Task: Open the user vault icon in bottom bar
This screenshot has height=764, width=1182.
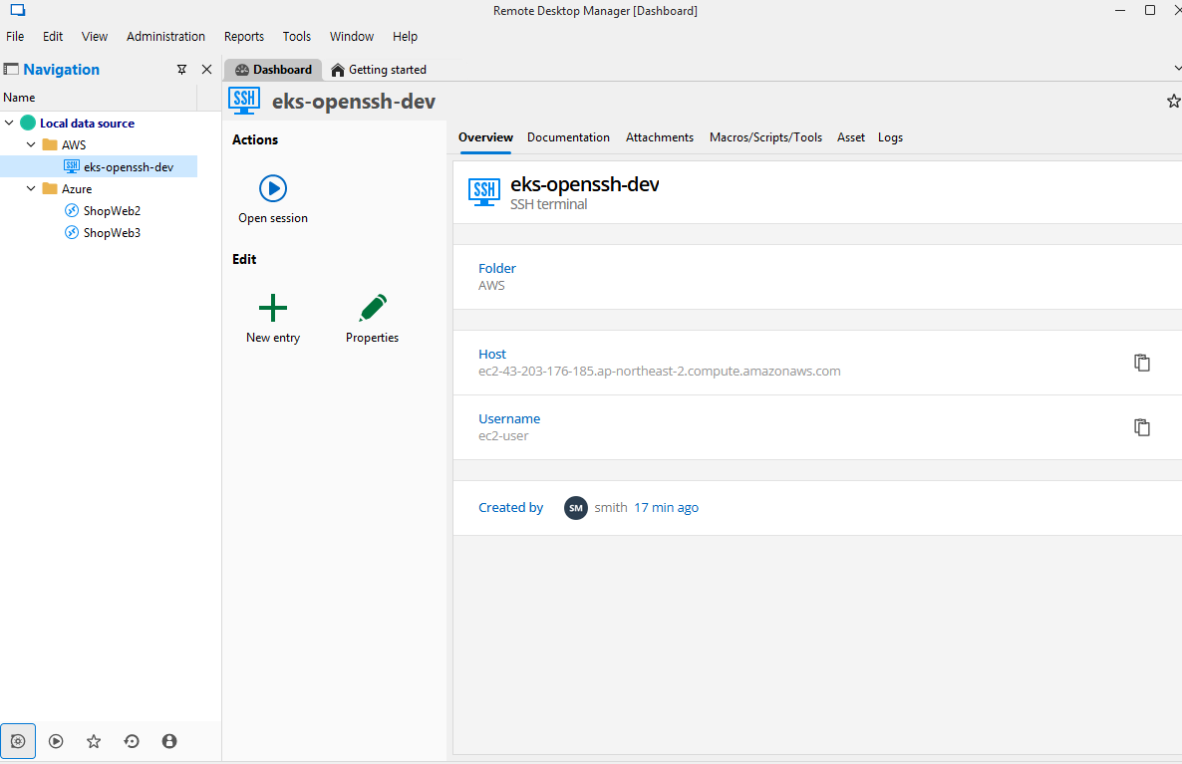Action: (x=169, y=741)
